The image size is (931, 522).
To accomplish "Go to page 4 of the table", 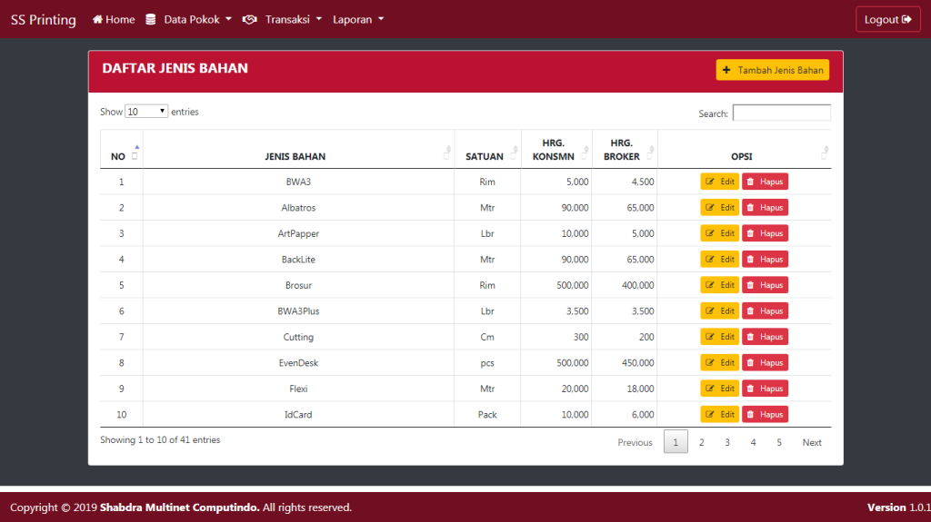I will 753,442.
